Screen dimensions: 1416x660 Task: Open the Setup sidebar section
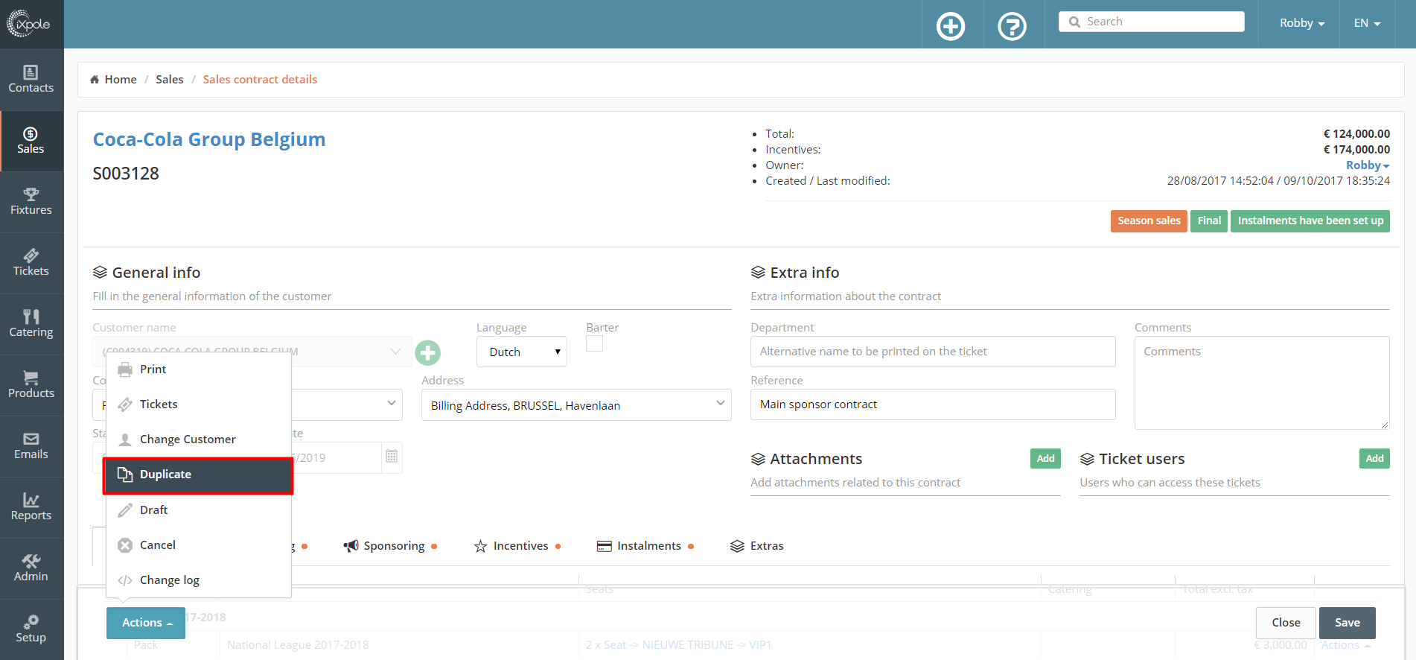tap(31, 629)
